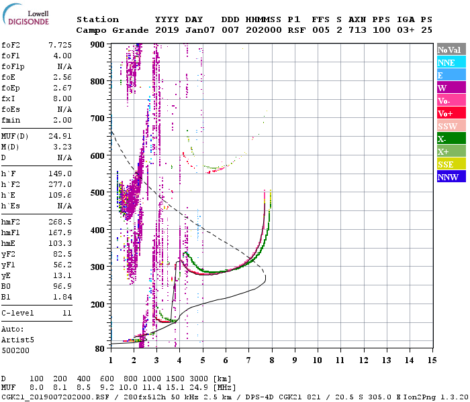The height and width of the screenshot is (402, 470).
Task: Select the E blue legend swatch
Action: click(x=451, y=75)
